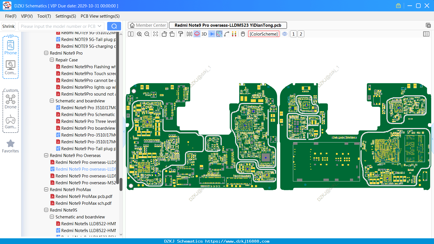
Task: Open the model number search dropdown arrow
Action: [x=99, y=26]
